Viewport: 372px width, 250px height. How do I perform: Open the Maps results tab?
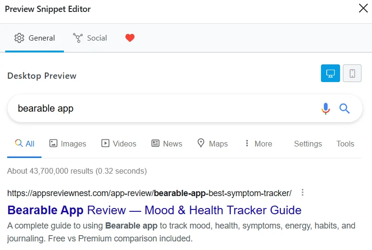point(212,144)
